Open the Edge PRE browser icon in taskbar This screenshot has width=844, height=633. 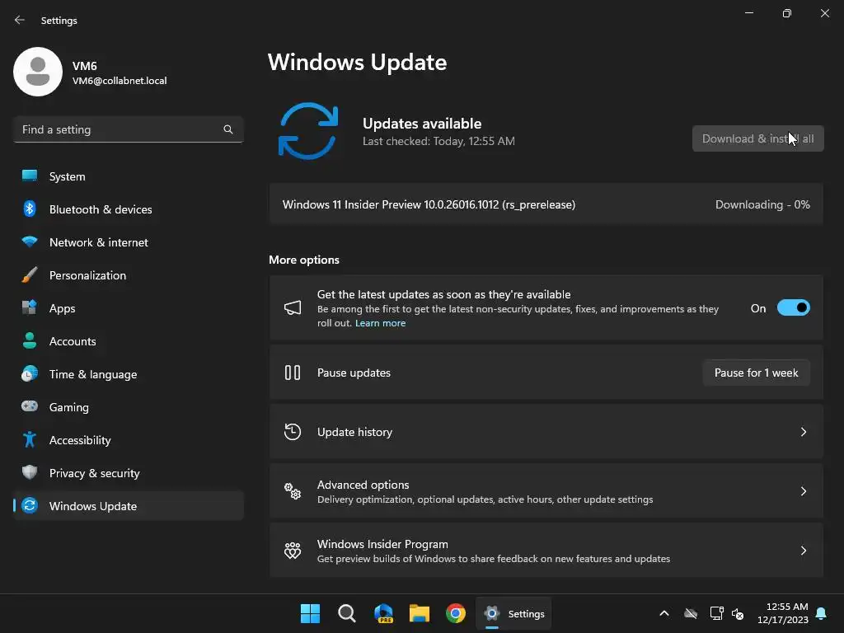click(383, 613)
